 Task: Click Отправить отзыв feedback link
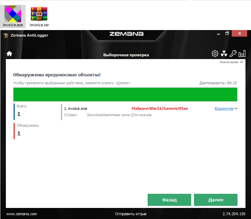[131, 214]
